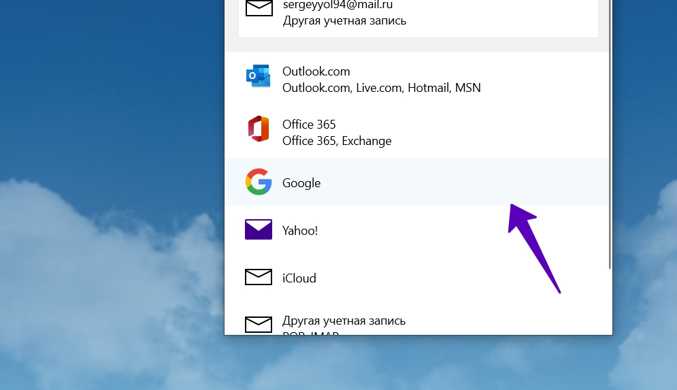The height and width of the screenshot is (390, 677).
Task: Click the colorful Google G logo
Action: coord(259,182)
